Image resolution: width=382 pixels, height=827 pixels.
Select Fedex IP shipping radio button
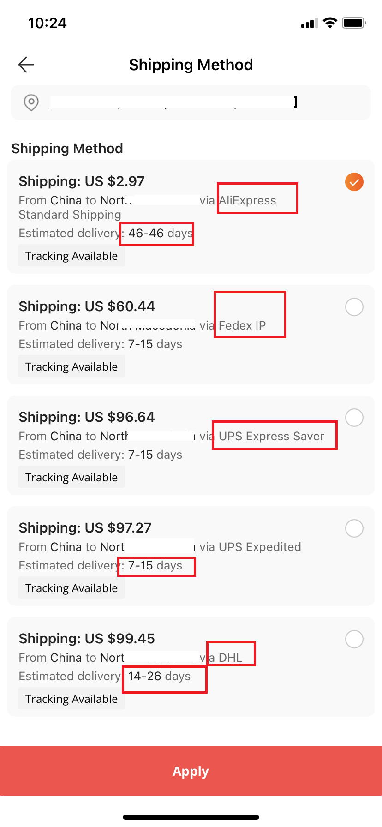[354, 307]
